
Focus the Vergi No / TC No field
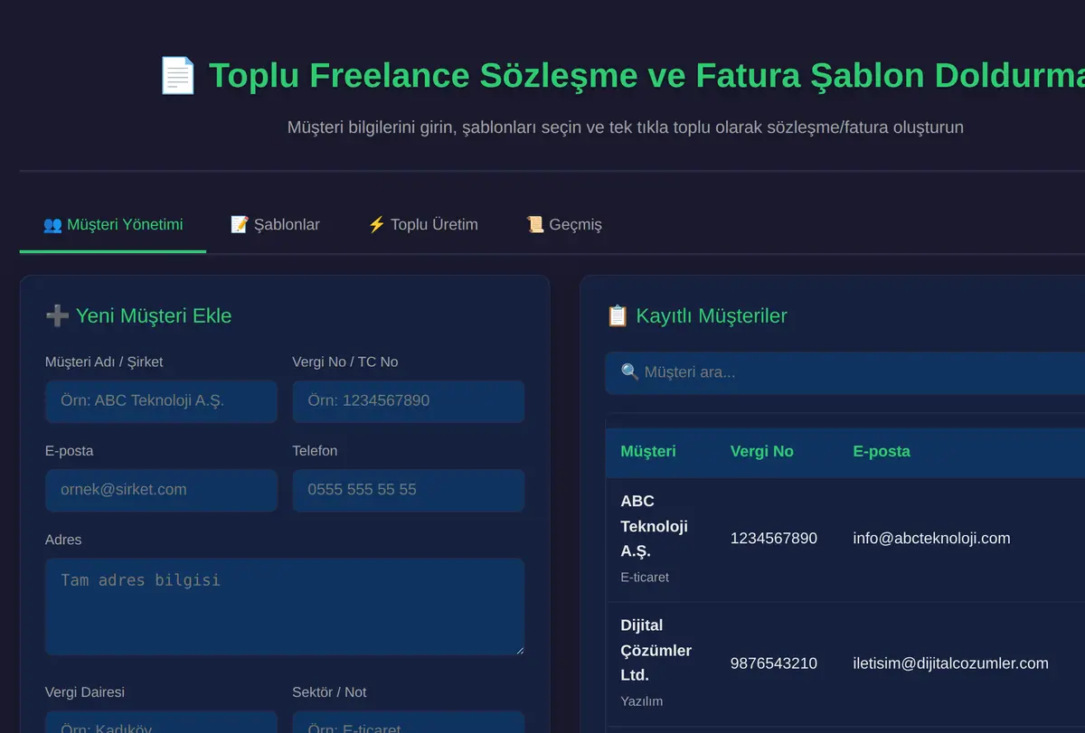pos(409,400)
